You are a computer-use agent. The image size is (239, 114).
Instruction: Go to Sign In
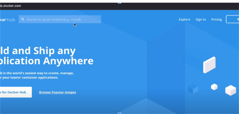[201, 19]
